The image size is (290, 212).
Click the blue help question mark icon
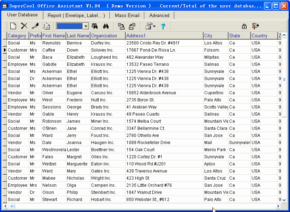pos(163,26)
